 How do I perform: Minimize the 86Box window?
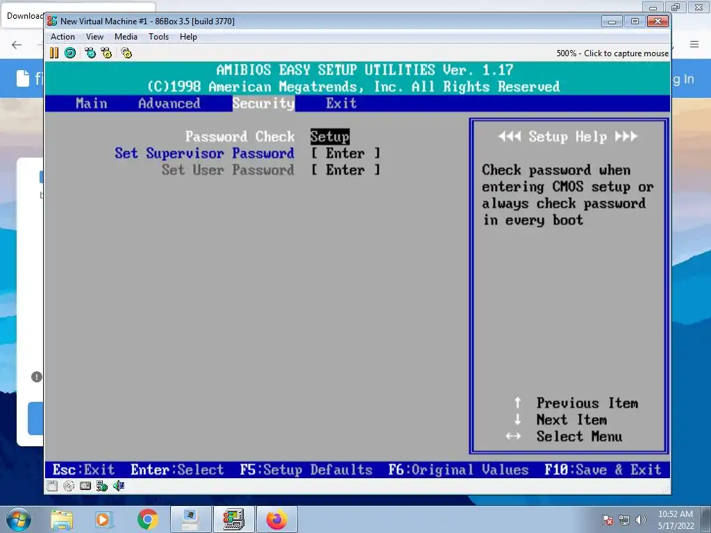pyautogui.click(x=612, y=22)
